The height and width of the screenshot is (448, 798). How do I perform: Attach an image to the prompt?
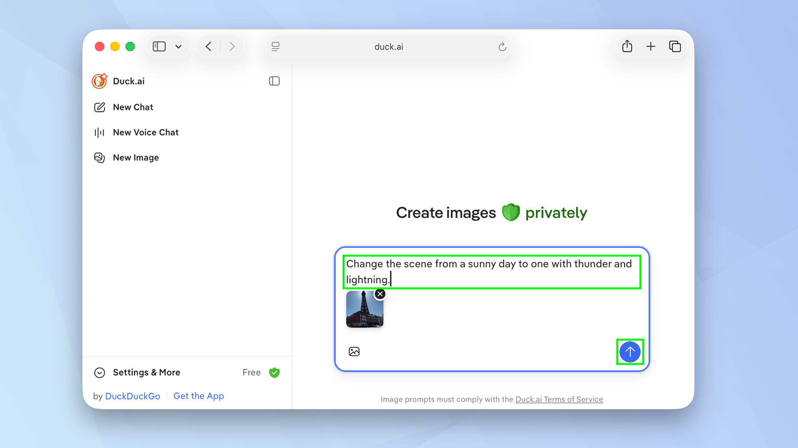point(354,351)
